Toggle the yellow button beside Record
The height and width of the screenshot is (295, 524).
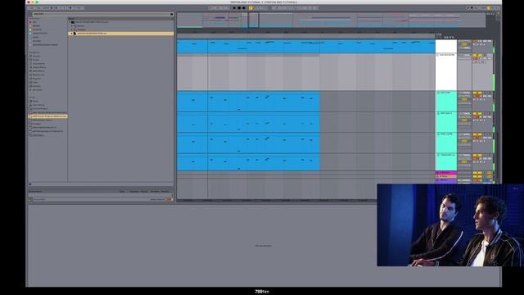click(x=251, y=8)
